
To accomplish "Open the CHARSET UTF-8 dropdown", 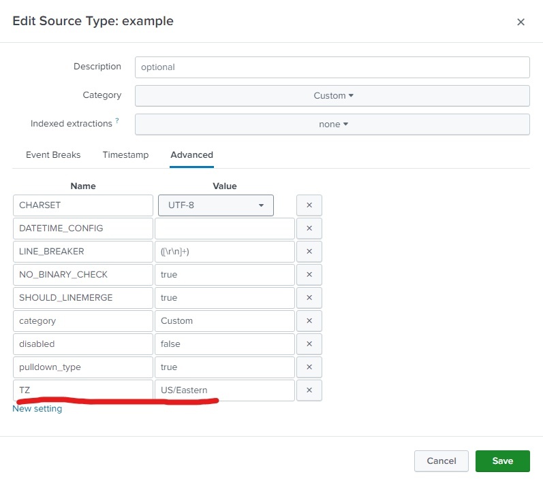I will point(216,205).
